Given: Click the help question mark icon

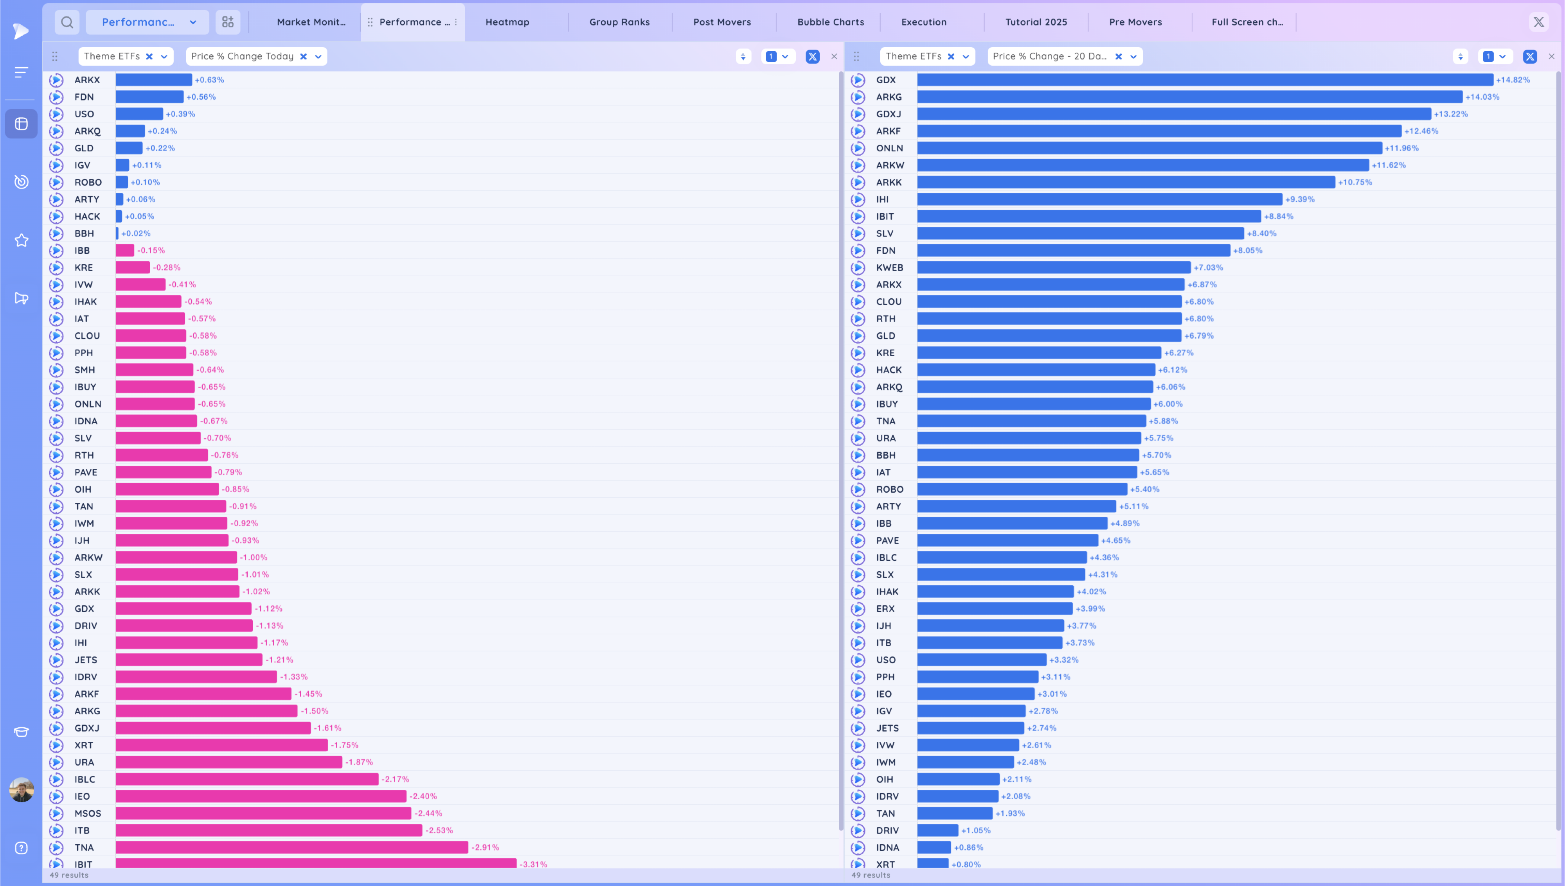Looking at the screenshot, I should [21, 848].
